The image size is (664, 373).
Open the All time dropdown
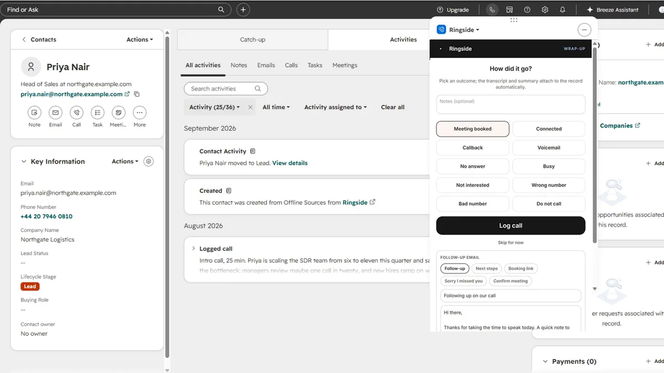pos(276,107)
